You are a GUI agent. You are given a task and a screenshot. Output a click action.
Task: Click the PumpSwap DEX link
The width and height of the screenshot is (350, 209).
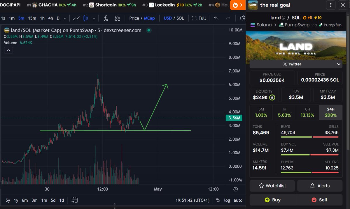(294, 25)
